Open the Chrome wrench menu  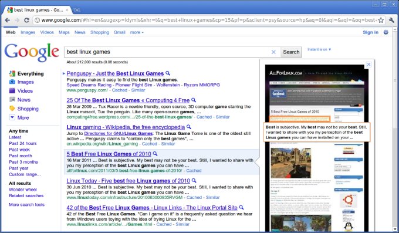(x=391, y=20)
